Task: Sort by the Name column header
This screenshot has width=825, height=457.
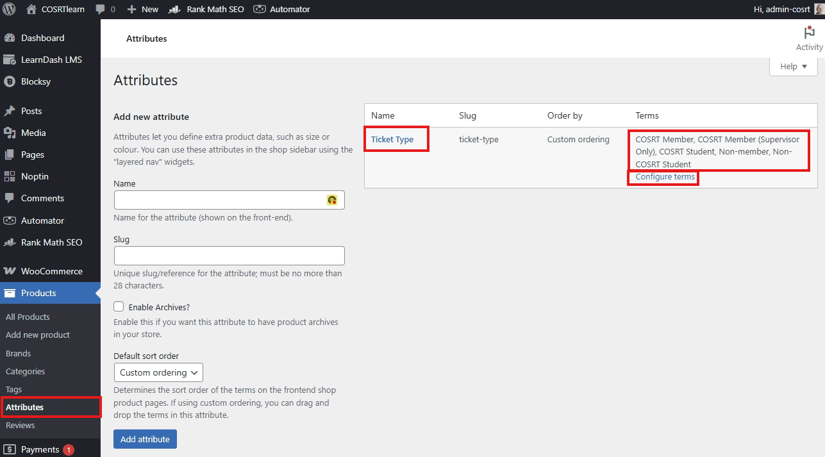Action: click(383, 115)
